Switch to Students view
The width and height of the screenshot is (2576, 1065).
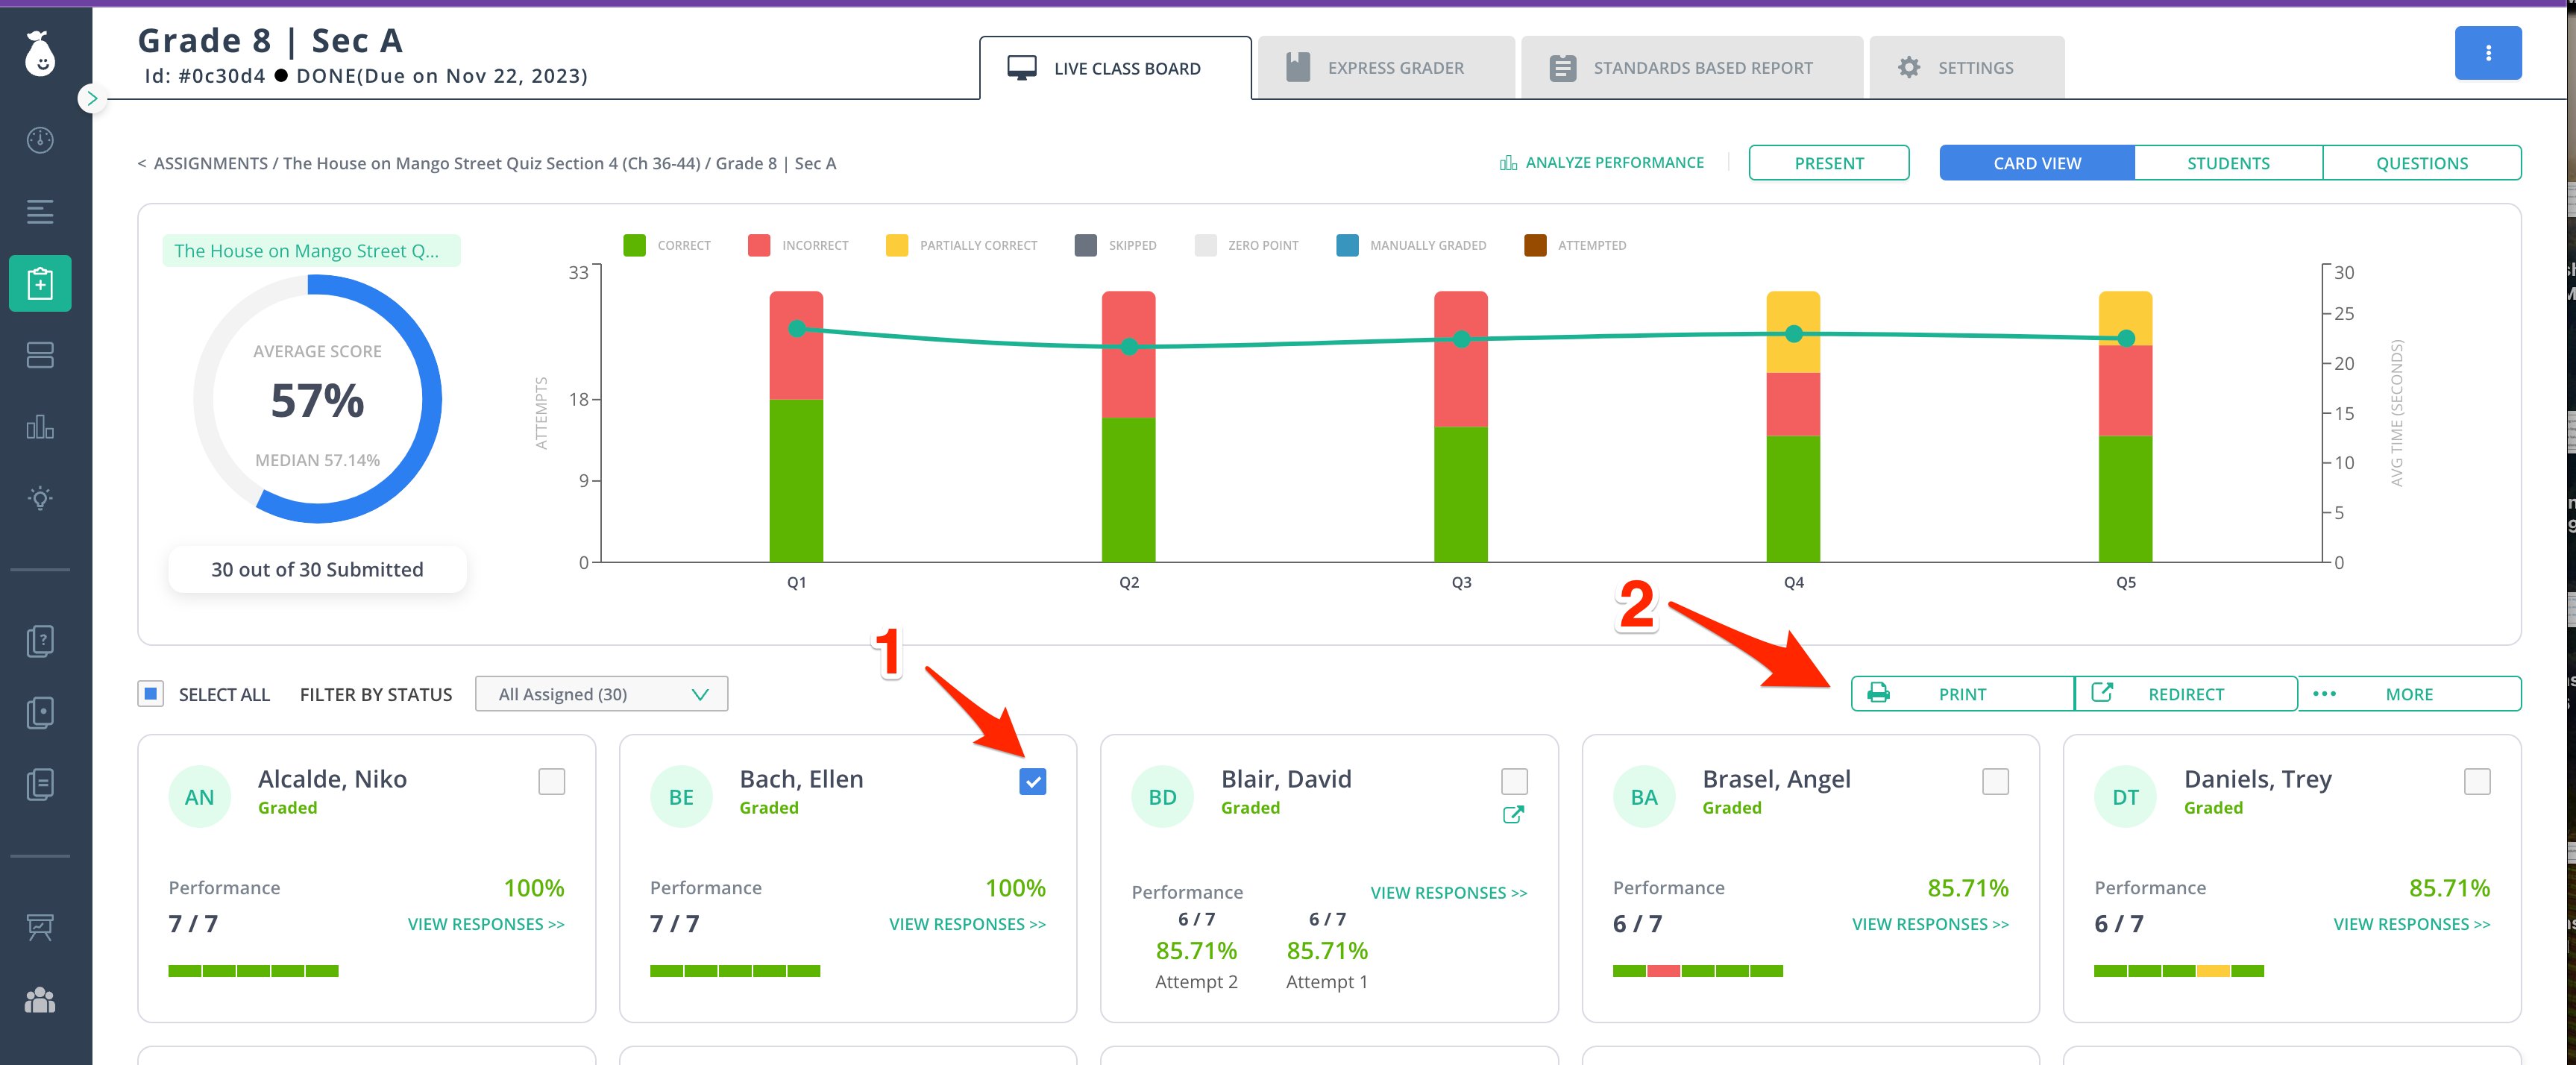tap(2228, 163)
